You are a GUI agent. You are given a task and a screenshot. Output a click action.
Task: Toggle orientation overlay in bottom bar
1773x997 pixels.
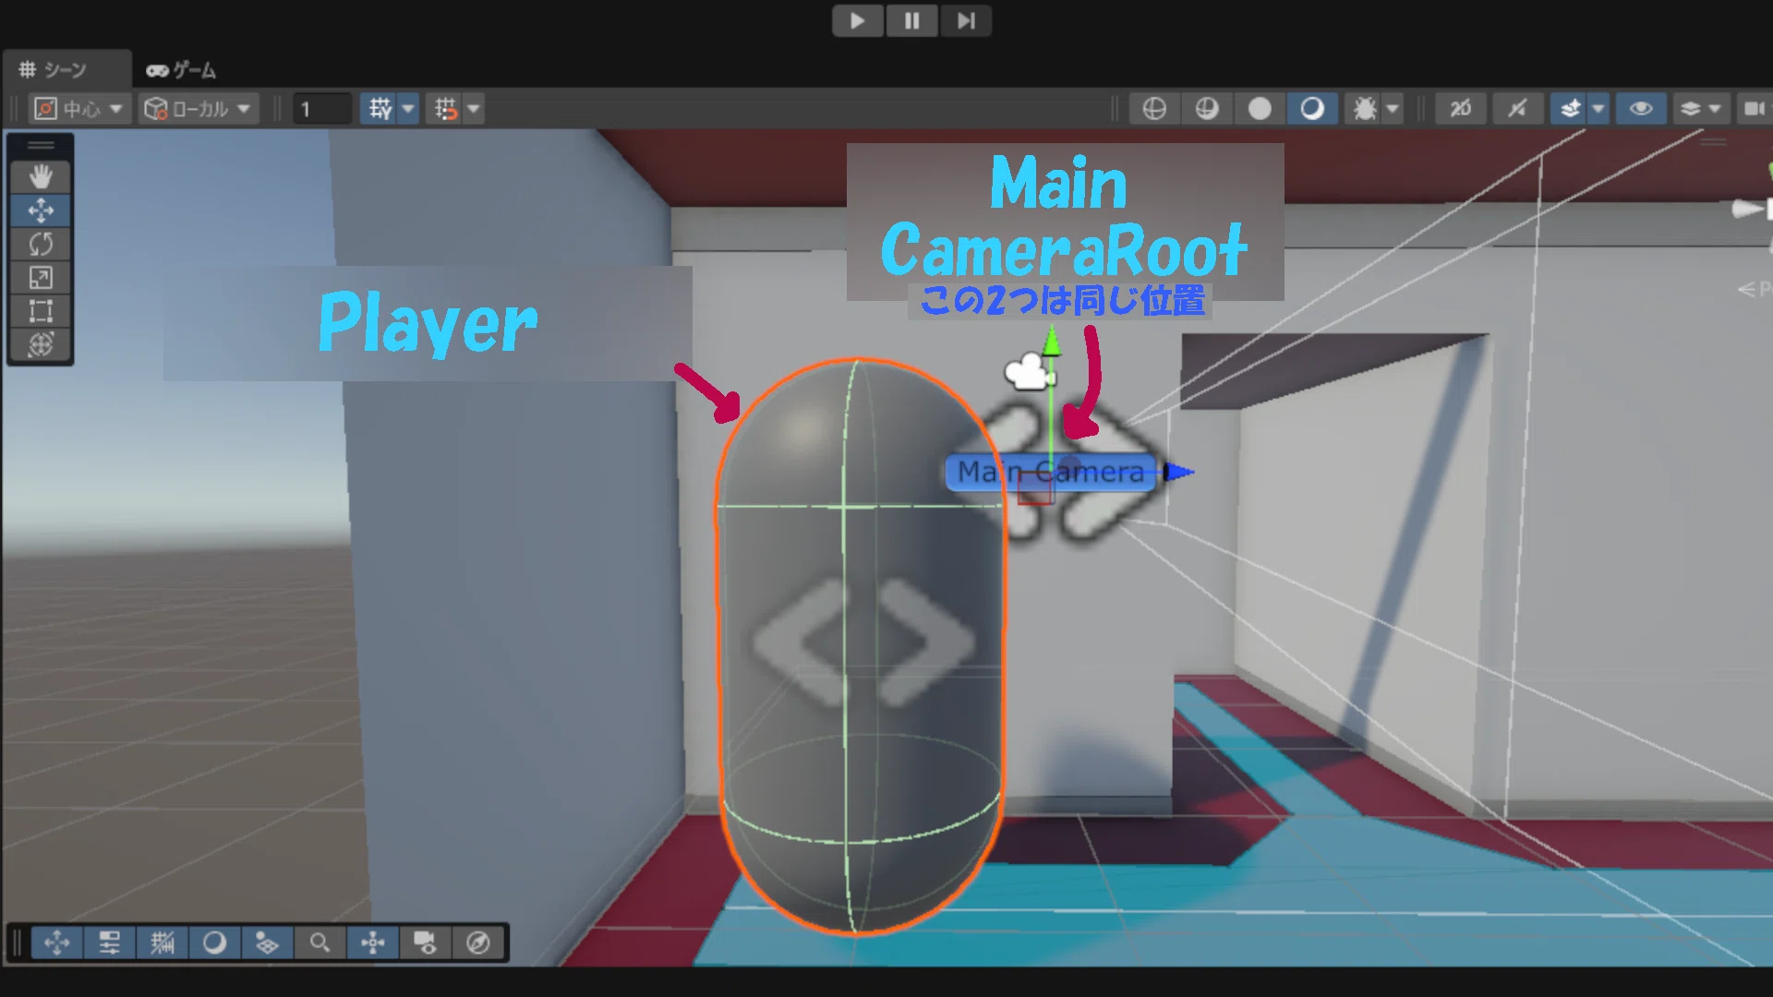tap(373, 943)
